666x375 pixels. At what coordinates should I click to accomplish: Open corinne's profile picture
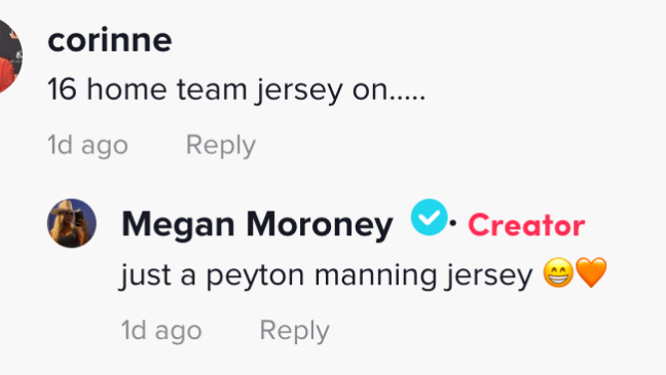[x=9, y=55]
